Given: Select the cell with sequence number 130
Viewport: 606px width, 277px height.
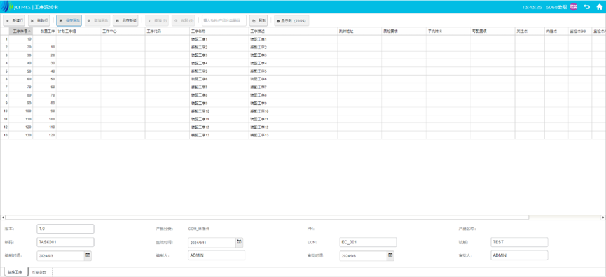Looking at the screenshot, I should point(21,135).
